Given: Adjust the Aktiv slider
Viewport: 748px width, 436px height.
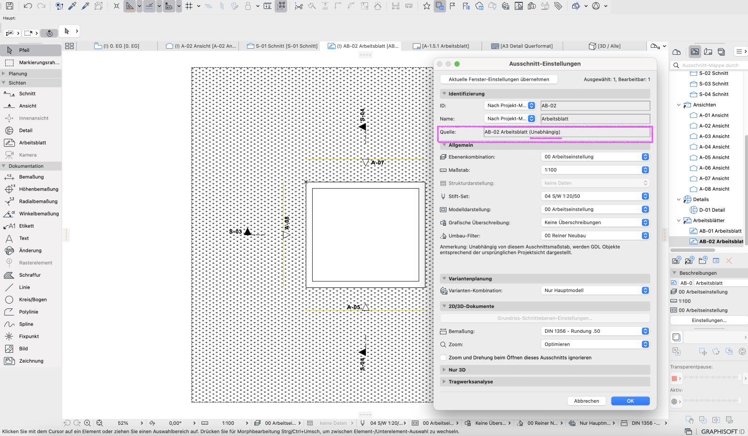Looking at the screenshot, I should click(x=712, y=400).
